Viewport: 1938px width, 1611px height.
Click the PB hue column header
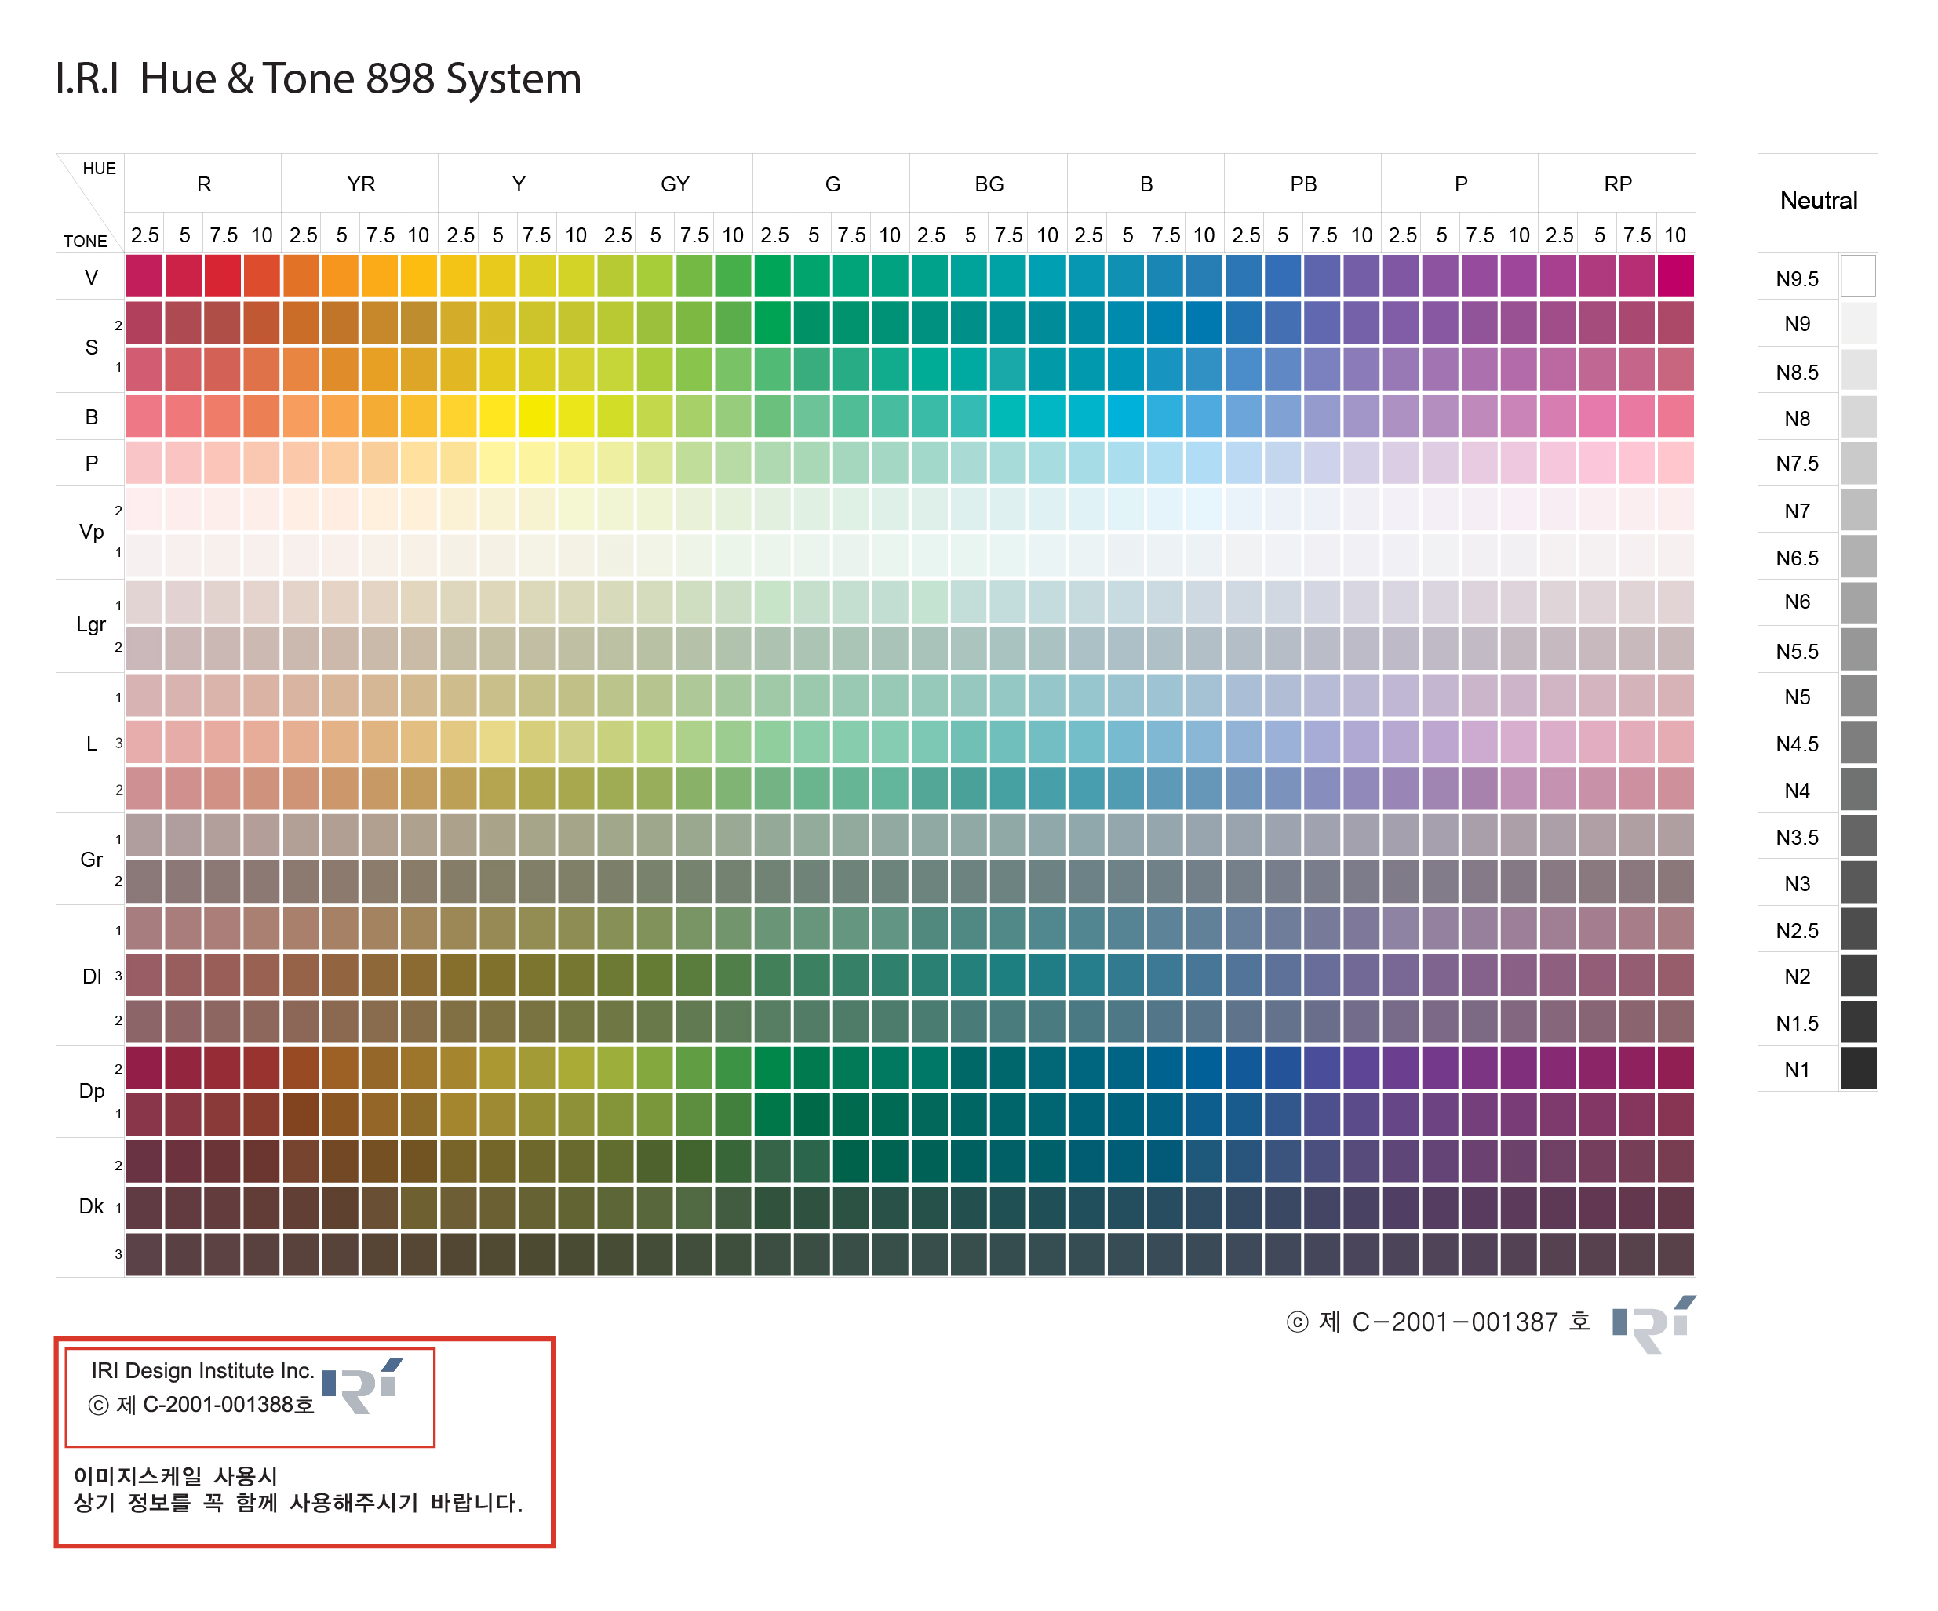click(x=1303, y=184)
